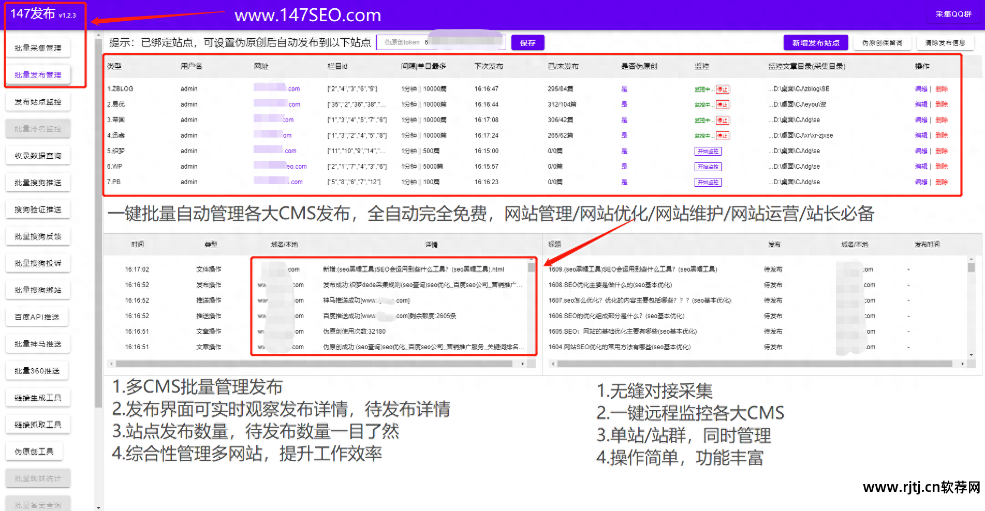Viewport: 985px width, 511px height.
Task: Open the 伪原创工具
Action: point(34,451)
